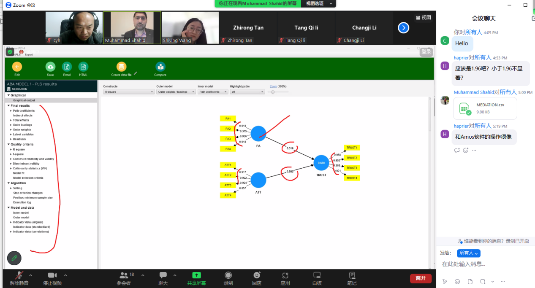Open the Send to 所有人 recipient dropdown
Viewport: 535px width, 288px height.
tap(468, 253)
